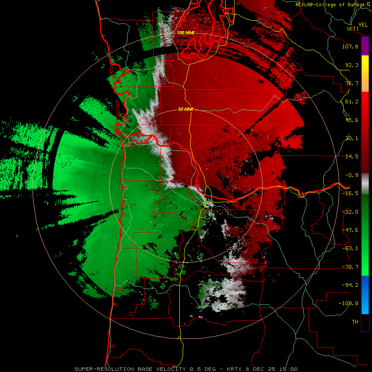372x372 pixels.
Task: Click the 'VEL' legend title
Action: tap(363, 25)
